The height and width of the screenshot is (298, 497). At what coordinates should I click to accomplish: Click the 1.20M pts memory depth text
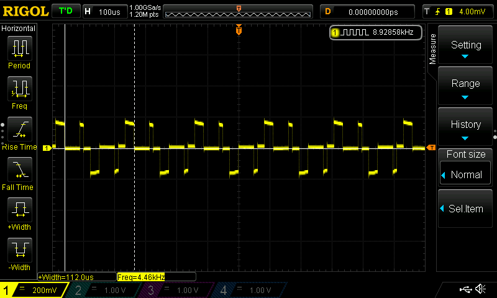click(144, 15)
